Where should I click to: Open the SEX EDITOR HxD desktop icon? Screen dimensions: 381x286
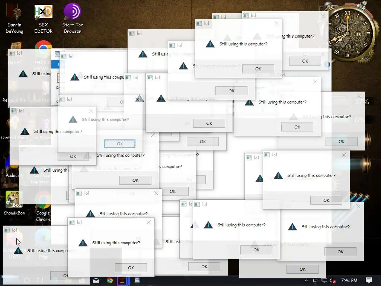43,19
